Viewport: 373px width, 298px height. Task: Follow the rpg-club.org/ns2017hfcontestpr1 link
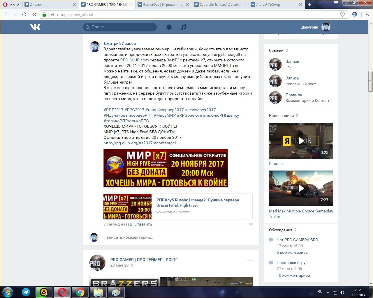pos(140,143)
